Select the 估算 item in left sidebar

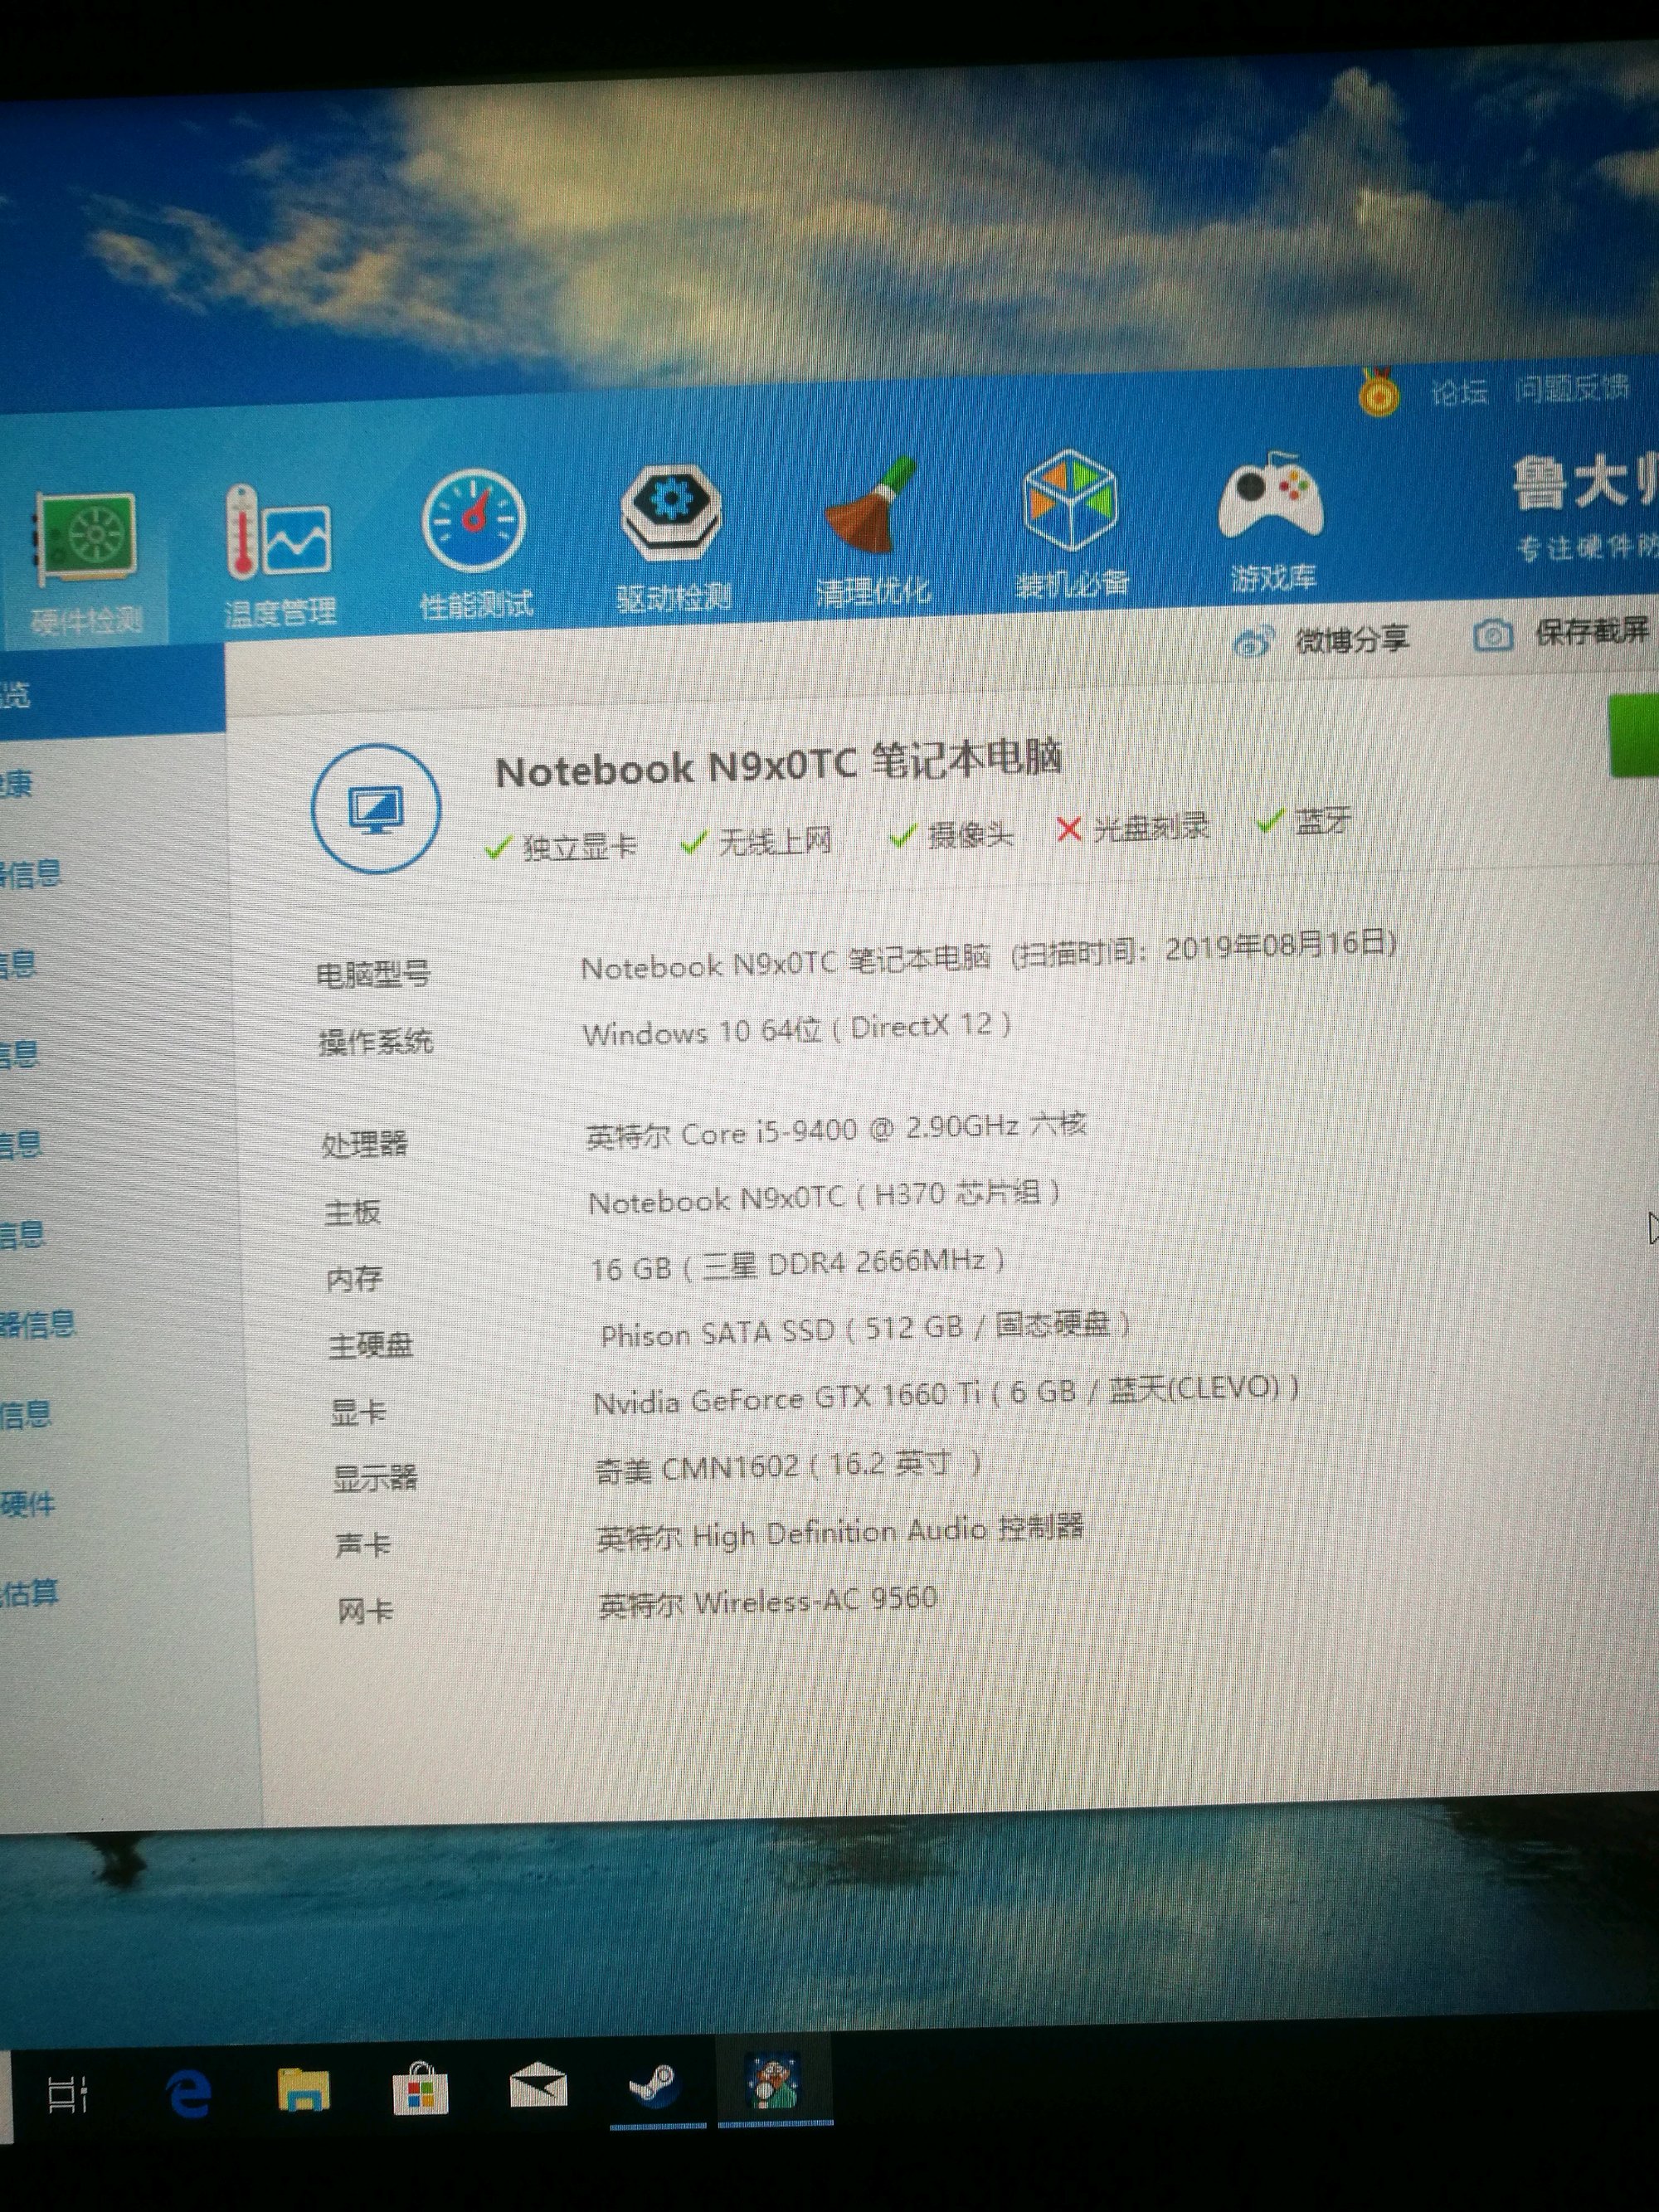(x=30, y=1592)
